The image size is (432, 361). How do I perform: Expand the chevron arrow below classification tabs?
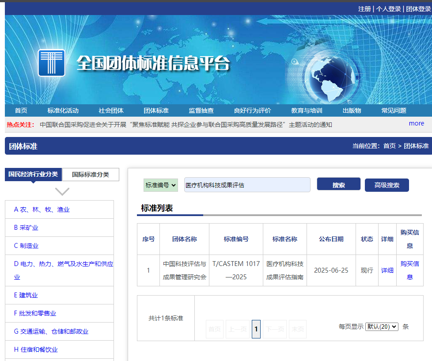[62, 191]
